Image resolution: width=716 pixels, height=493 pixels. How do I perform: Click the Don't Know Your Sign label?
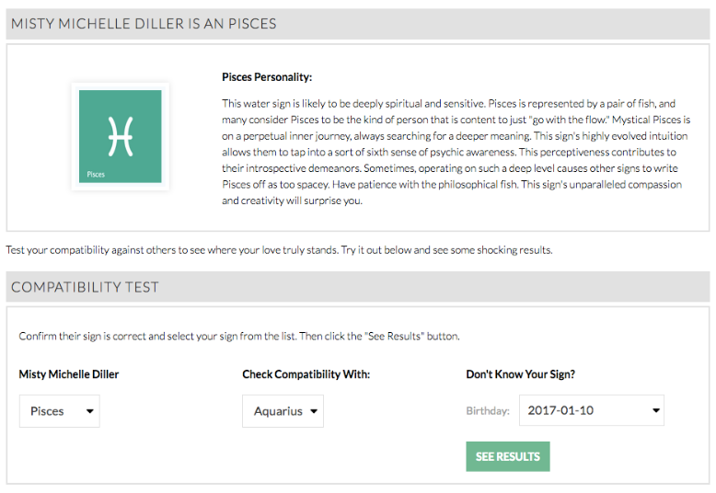[x=521, y=374]
